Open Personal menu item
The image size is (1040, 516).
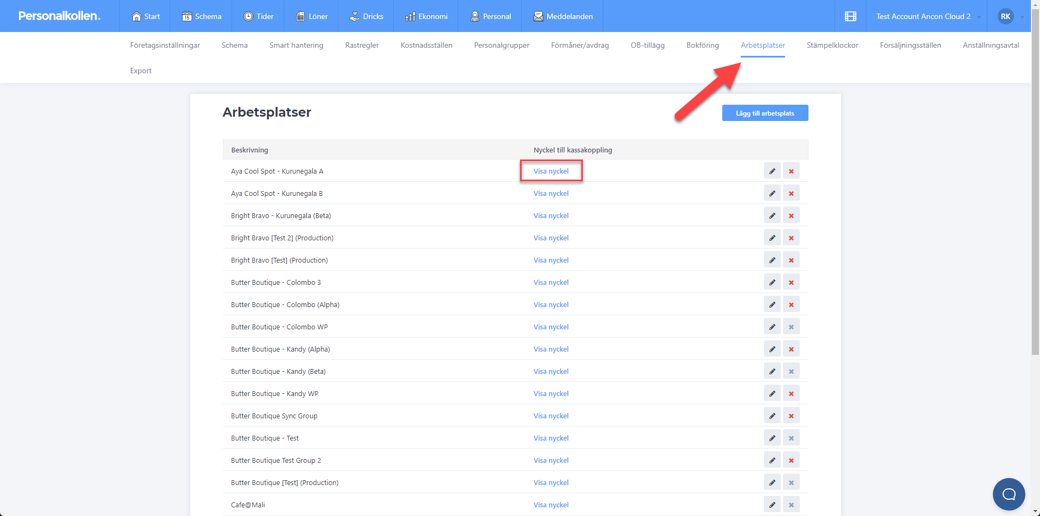tap(490, 16)
